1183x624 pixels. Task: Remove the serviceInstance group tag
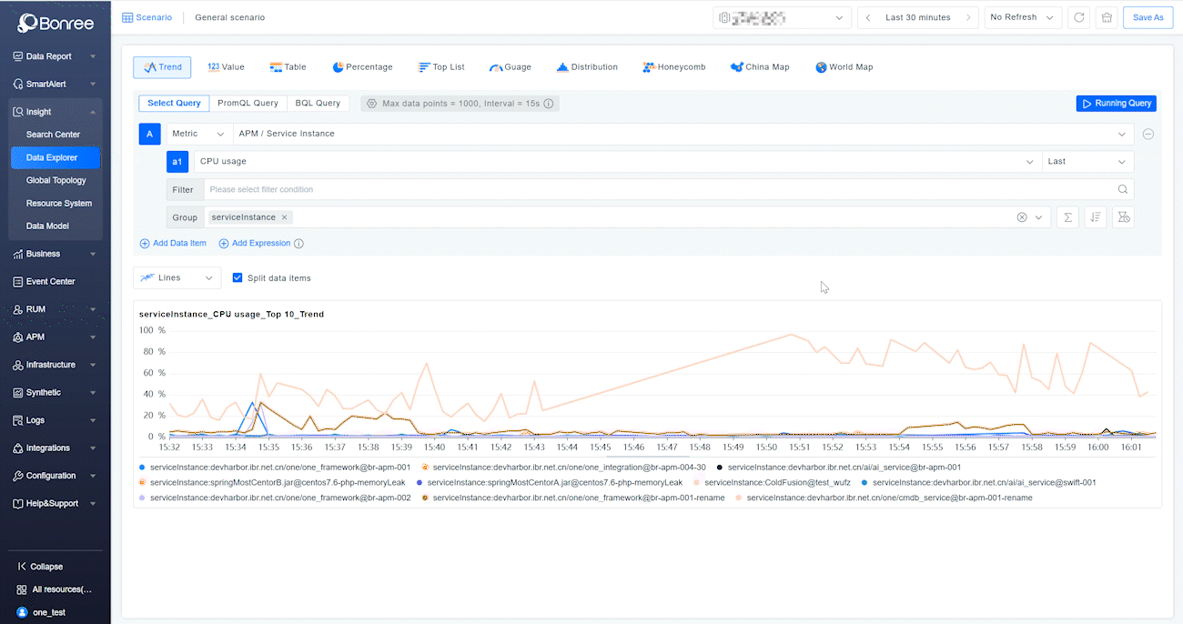(282, 217)
